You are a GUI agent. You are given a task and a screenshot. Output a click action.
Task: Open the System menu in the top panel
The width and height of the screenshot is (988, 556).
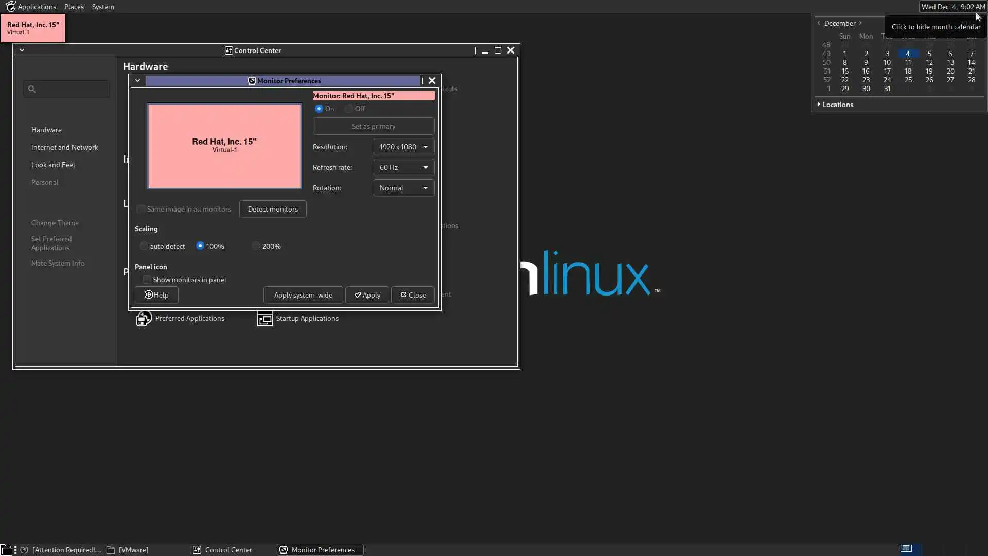click(102, 7)
